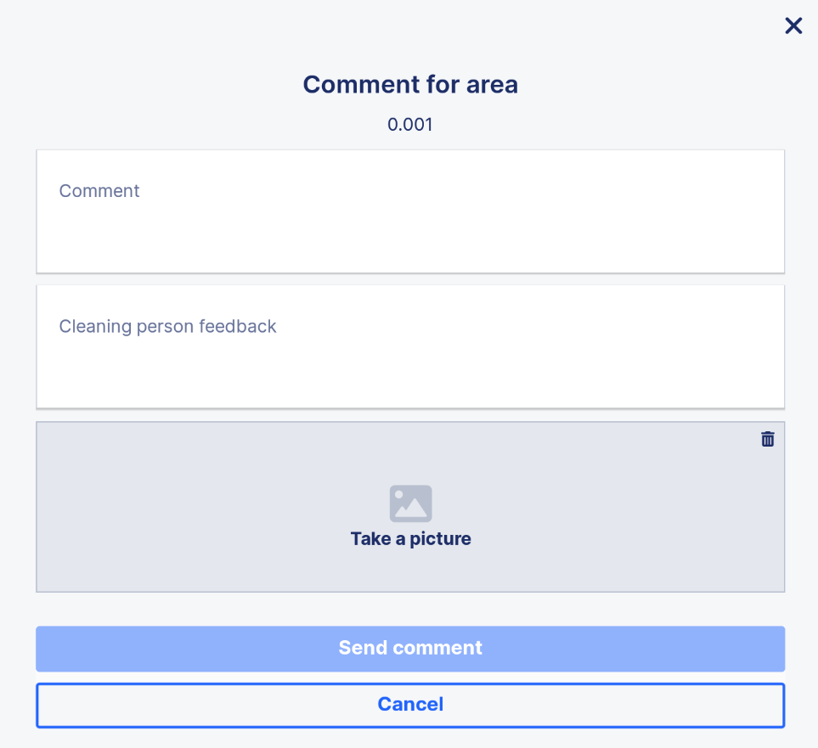Delete the attached picture with trash icon
The height and width of the screenshot is (748, 818).
click(x=767, y=439)
